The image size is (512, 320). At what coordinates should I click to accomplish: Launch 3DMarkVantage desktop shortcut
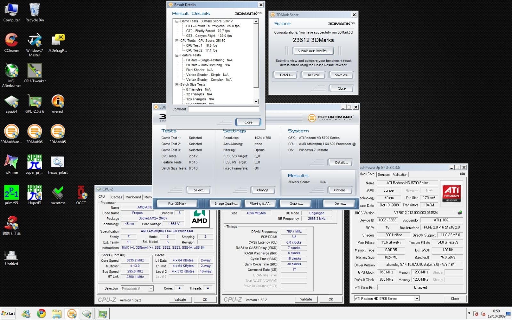click(12, 134)
